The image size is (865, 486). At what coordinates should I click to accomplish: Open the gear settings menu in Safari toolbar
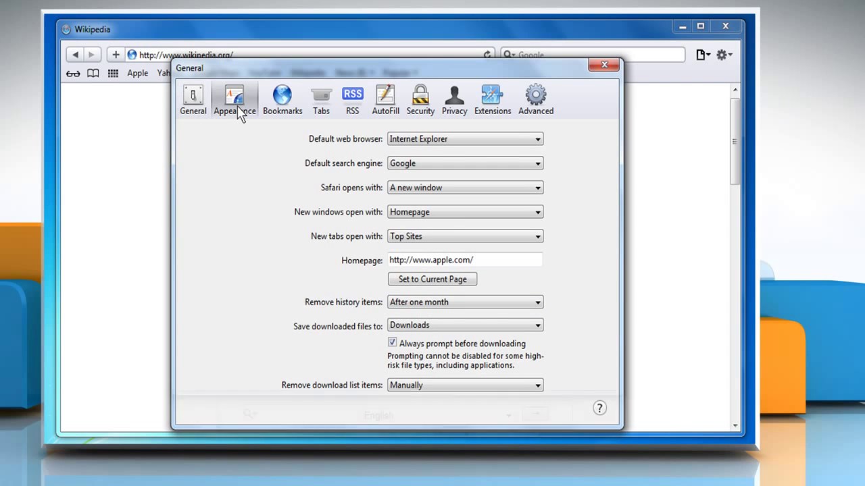tap(722, 55)
